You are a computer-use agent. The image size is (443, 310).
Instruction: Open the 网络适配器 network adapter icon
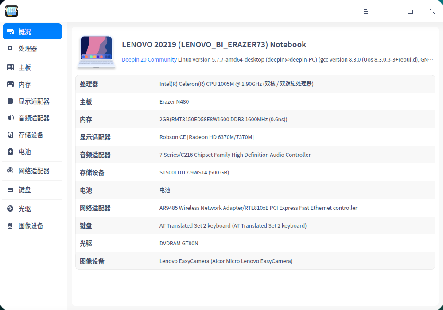[x=10, y=170]
